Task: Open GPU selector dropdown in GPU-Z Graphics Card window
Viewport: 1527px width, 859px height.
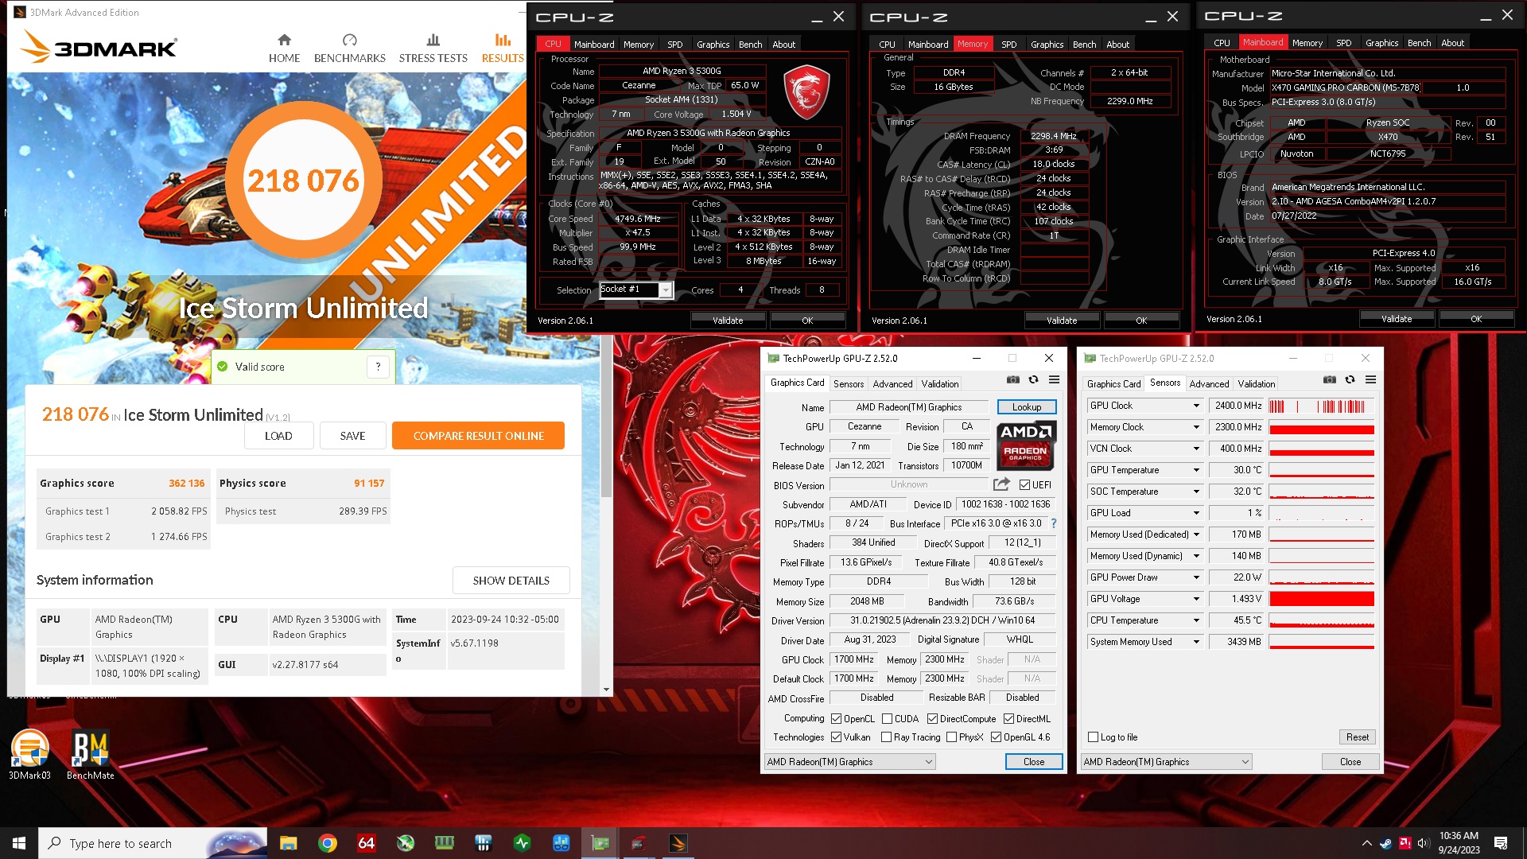Action: click(x=849, y=762)
